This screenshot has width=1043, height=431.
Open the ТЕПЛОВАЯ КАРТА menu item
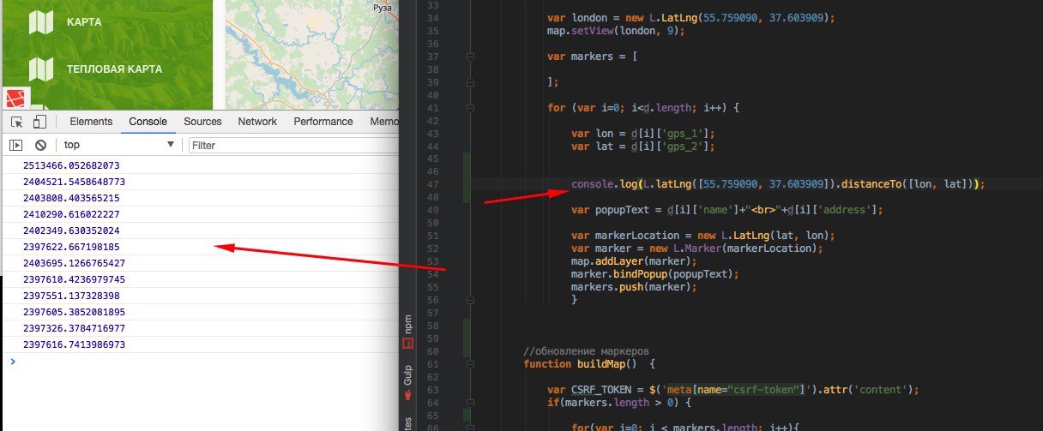click(114, 69)
